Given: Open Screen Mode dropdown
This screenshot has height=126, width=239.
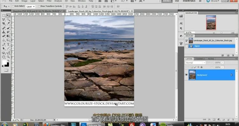Looking at the screenshot, I should coord(141,1).
